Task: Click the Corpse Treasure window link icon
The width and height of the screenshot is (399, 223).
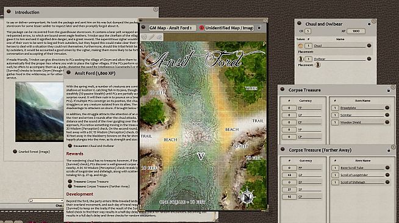Action: pos(282,89)
